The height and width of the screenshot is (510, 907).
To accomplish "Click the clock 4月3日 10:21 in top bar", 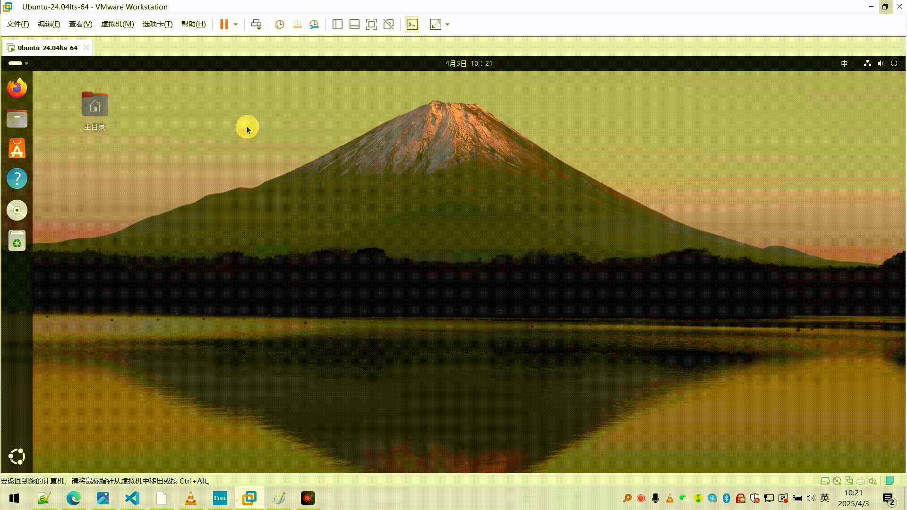I will tap(469, 63).
